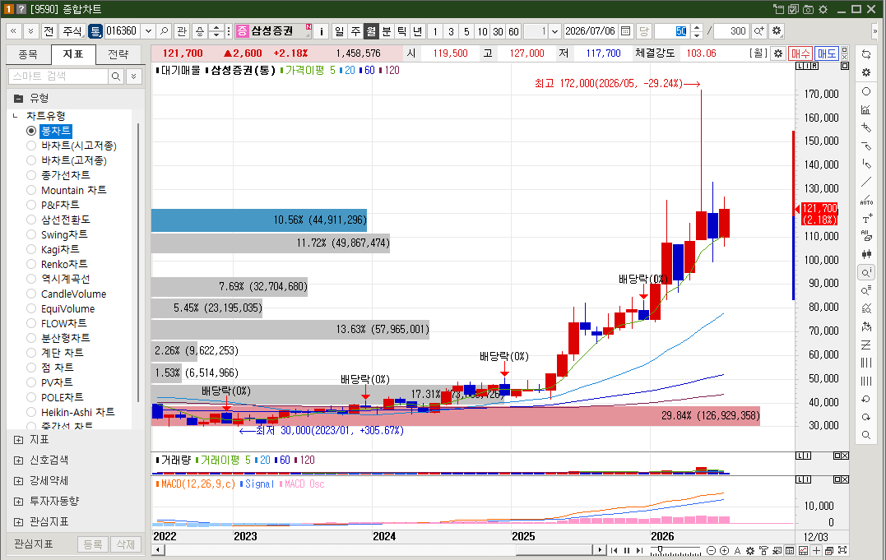Click the undo arrow in right toolbar

click(866, 399)
